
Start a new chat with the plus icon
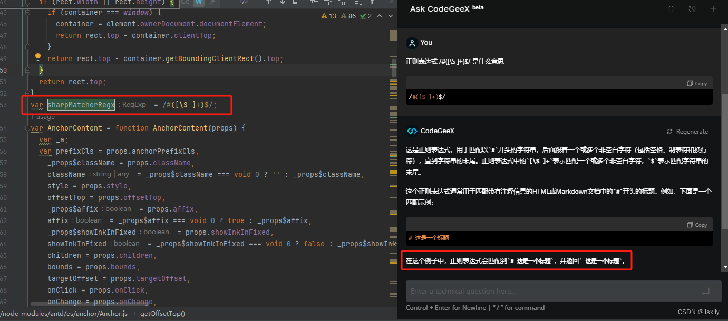pos(713,9)
